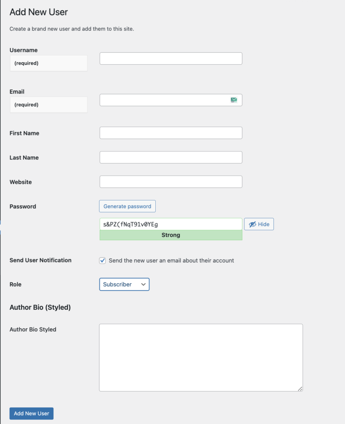The image size is (345, 424).
Task: Click the (required) note under Email
Action: tap(27, 105)
